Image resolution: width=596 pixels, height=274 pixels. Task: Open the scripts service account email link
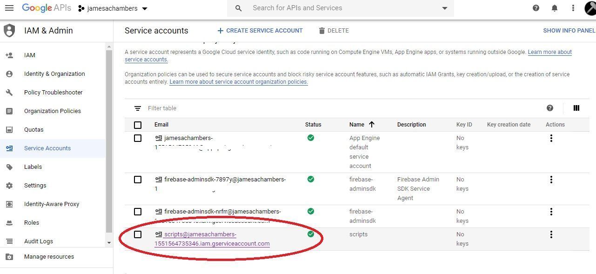(212, 239)
